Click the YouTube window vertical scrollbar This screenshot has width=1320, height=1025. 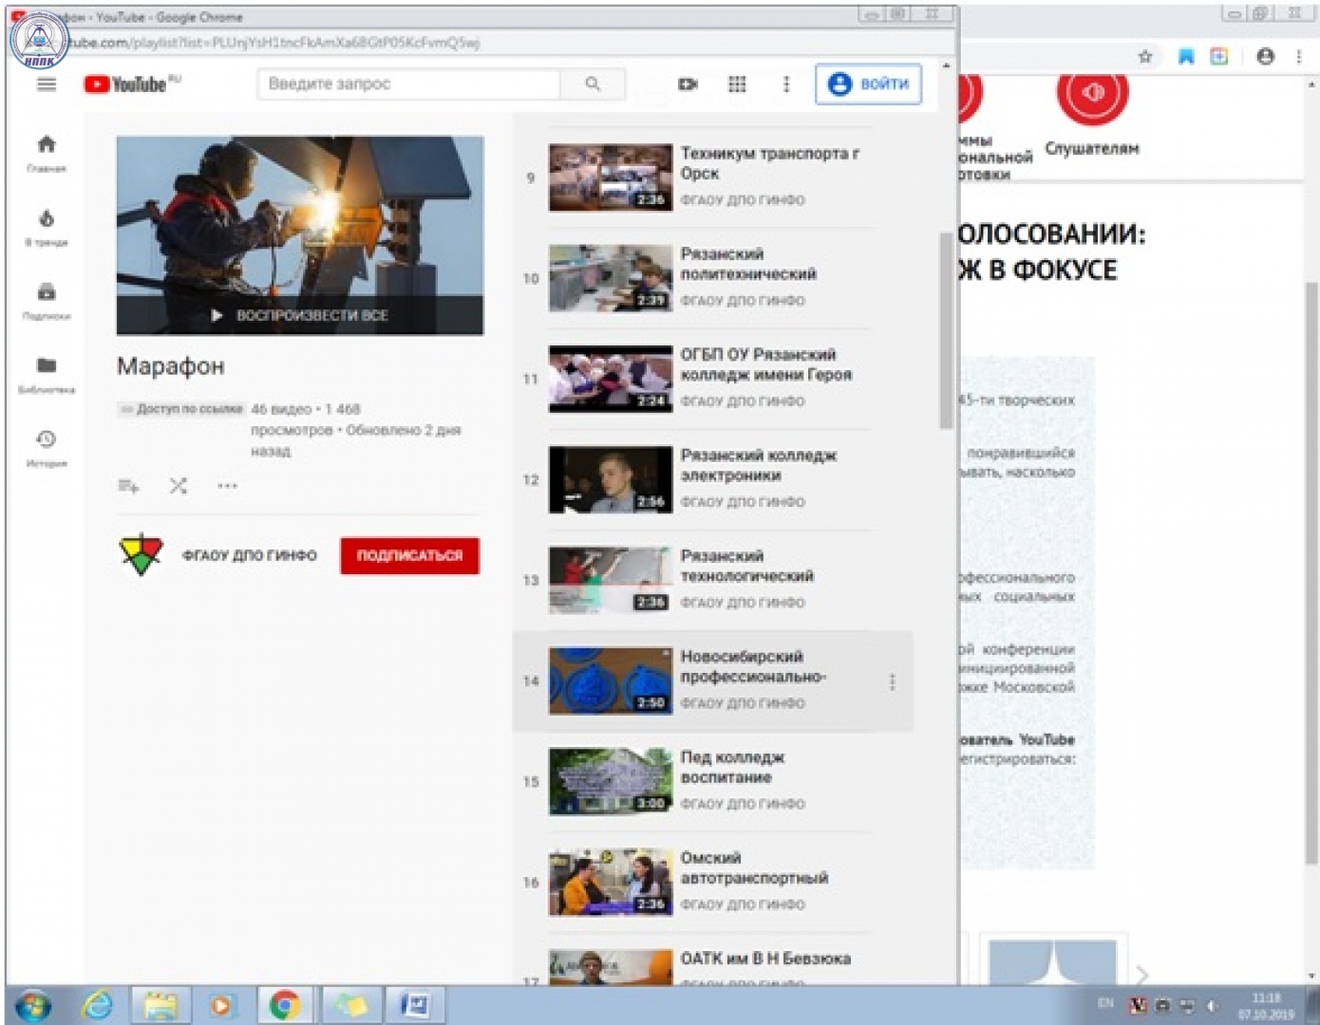coord(946,330)
